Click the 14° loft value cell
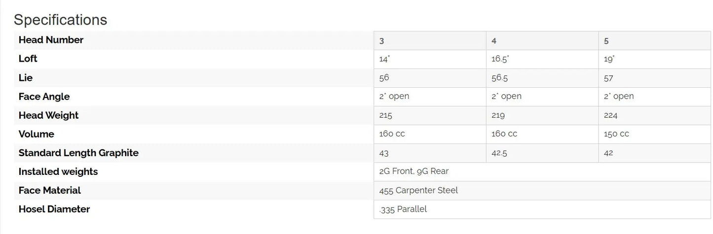Screen dimensions: 713x234 [384, 59]
